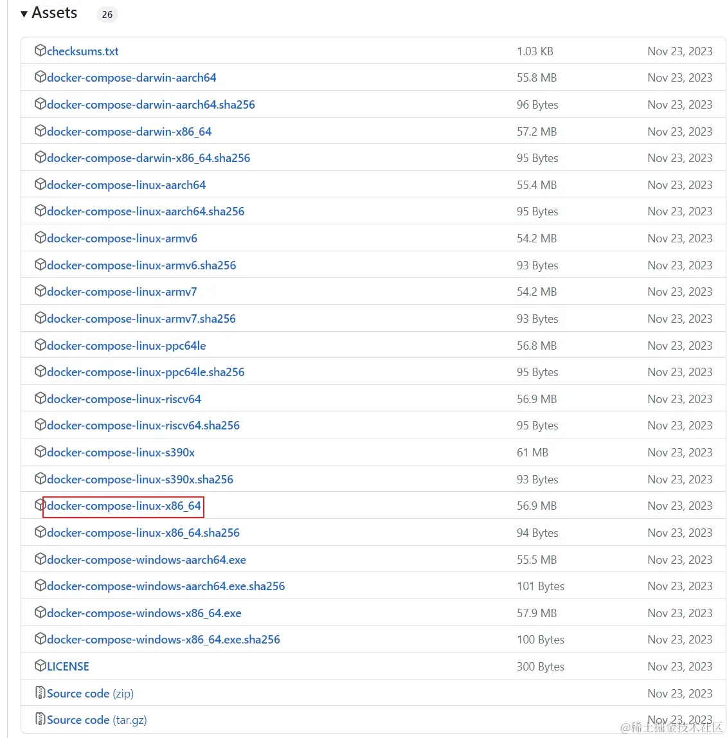Viewport: 727px width, 738px height.
Task: Open docker-compose-linux-armv7.sha256 link
Action: pyautogui.click(x=141, y=319)
